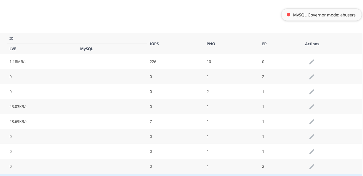
Task: Edit the row directly below 1.18MB/s row
Action: point(312,77)
